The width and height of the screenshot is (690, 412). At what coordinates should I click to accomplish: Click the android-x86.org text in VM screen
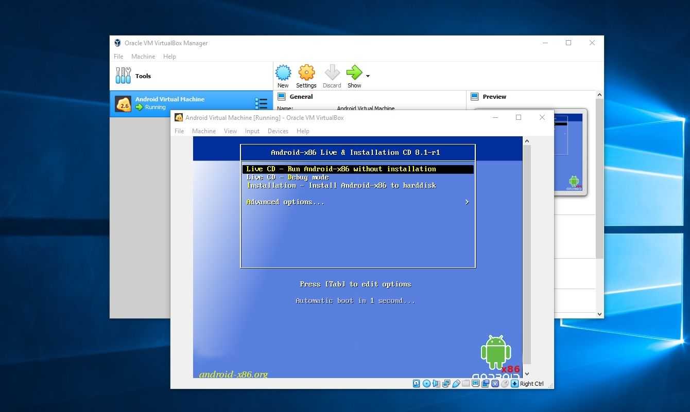point(233,374)
